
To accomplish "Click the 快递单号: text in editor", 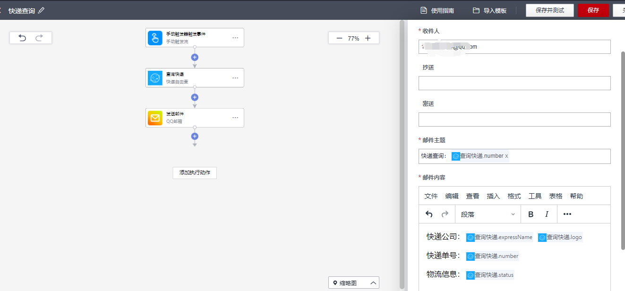I will 443,256.
